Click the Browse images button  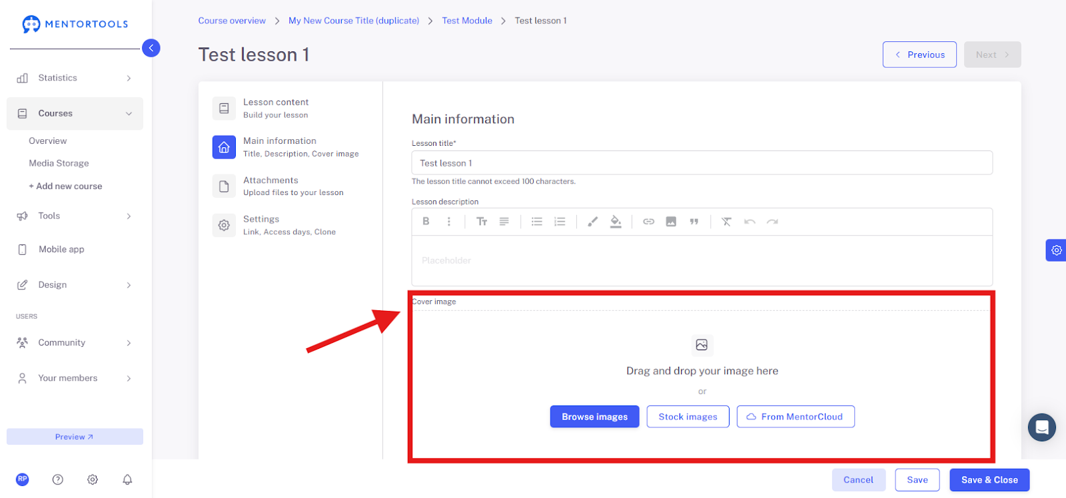[594, 417]
